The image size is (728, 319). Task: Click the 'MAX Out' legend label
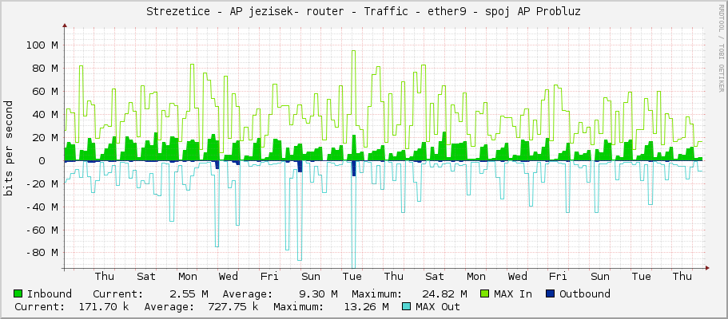coord(438,307)
